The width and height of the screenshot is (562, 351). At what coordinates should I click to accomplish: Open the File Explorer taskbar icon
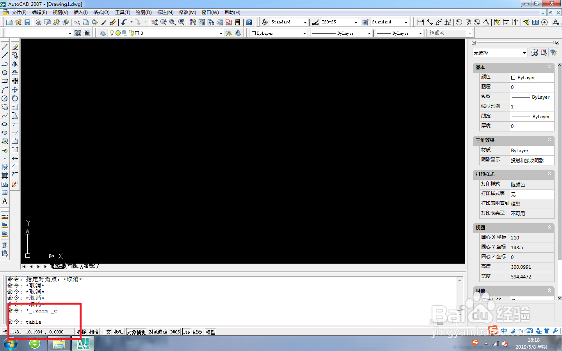[x=59, y=344]
